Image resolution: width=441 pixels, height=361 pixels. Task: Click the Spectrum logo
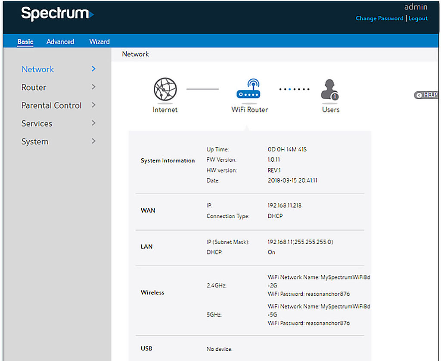click(x=57, y=13)
